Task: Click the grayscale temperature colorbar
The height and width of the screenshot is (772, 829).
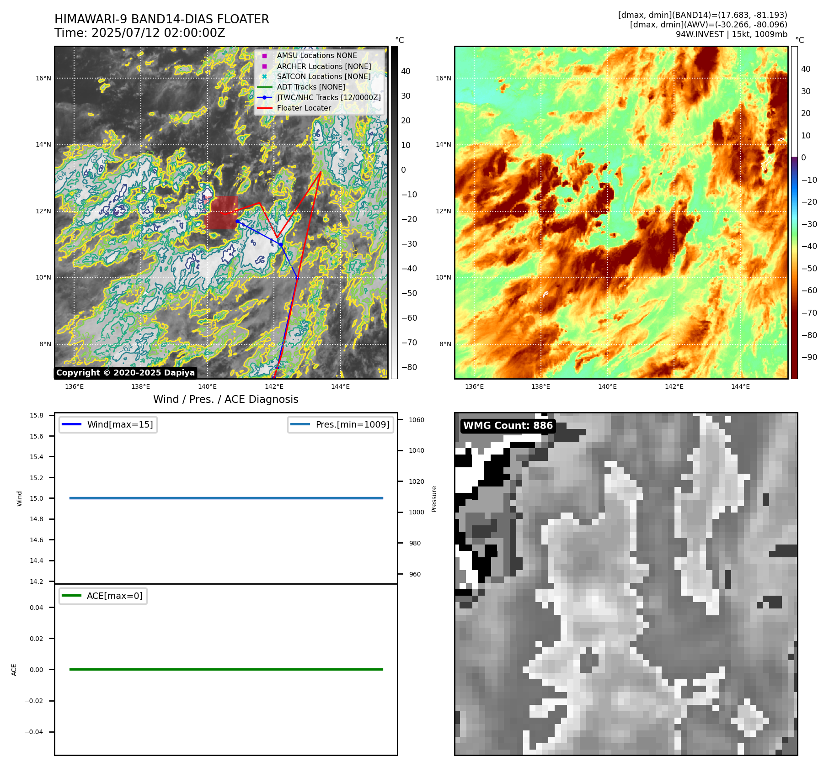Action: (x=394, y=212)
